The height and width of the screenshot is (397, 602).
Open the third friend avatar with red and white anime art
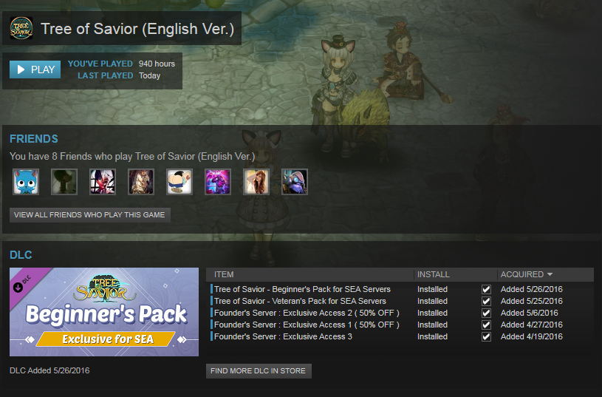103,182
